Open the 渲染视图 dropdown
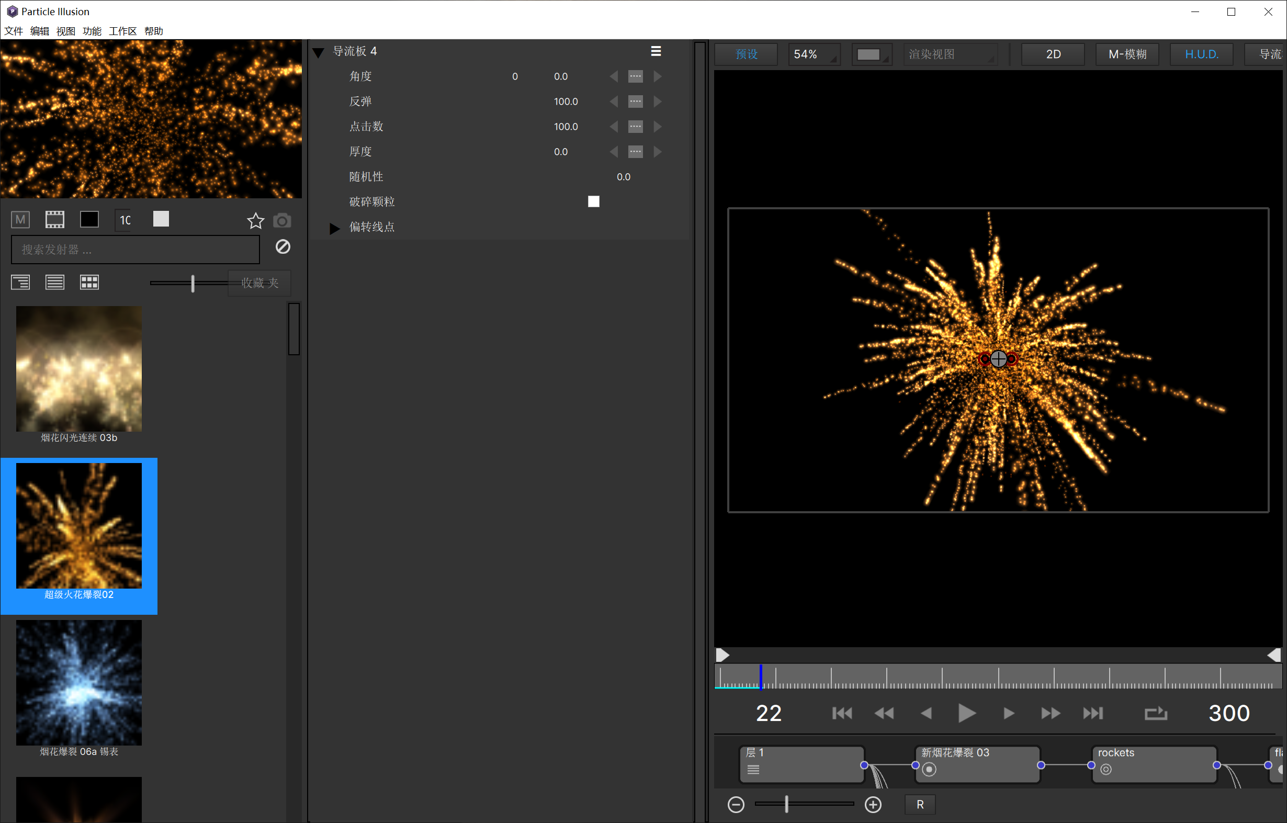The image size is (1287, 823). coord(950,54)
